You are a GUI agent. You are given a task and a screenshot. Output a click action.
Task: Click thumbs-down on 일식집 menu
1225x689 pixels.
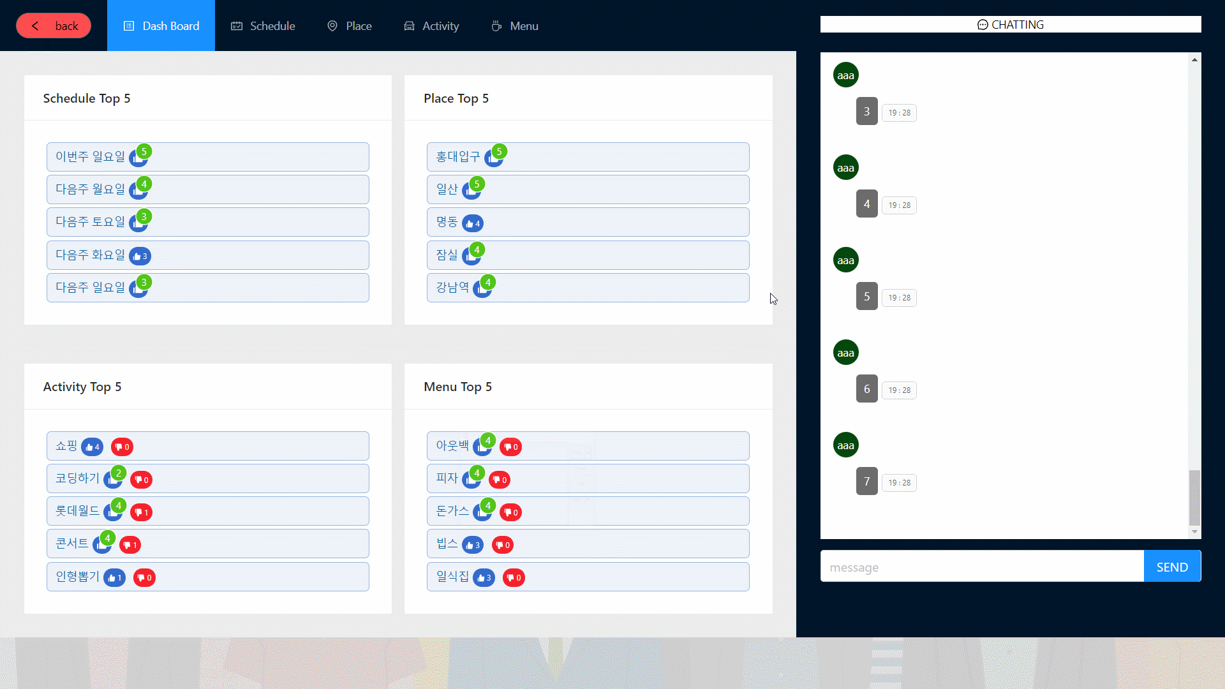pos(514,577)
